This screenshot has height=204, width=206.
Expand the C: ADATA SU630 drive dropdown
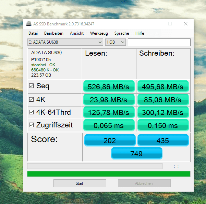point(65,42)
